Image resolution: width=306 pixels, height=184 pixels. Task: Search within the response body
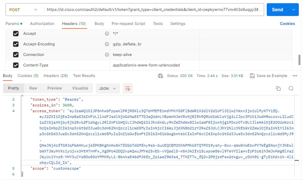(291, 89)
